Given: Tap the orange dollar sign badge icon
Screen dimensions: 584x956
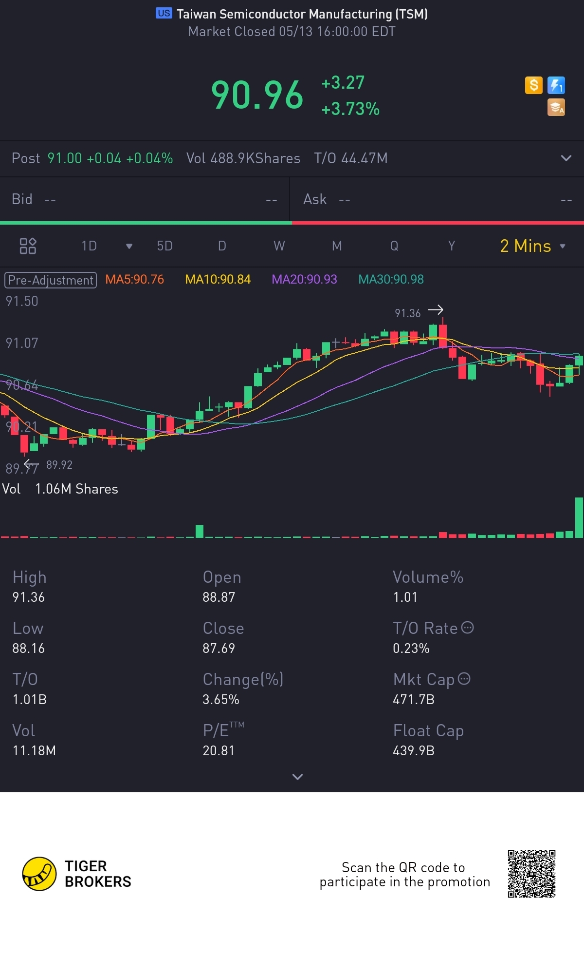Looking at the screenshot, I should tap(533, 85).
